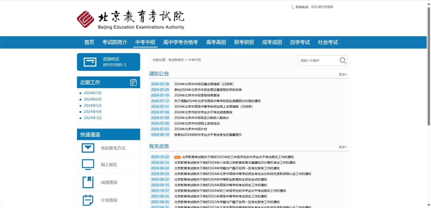Go to the 研考研招 section

pyautogui.click(x=244, y=42)
